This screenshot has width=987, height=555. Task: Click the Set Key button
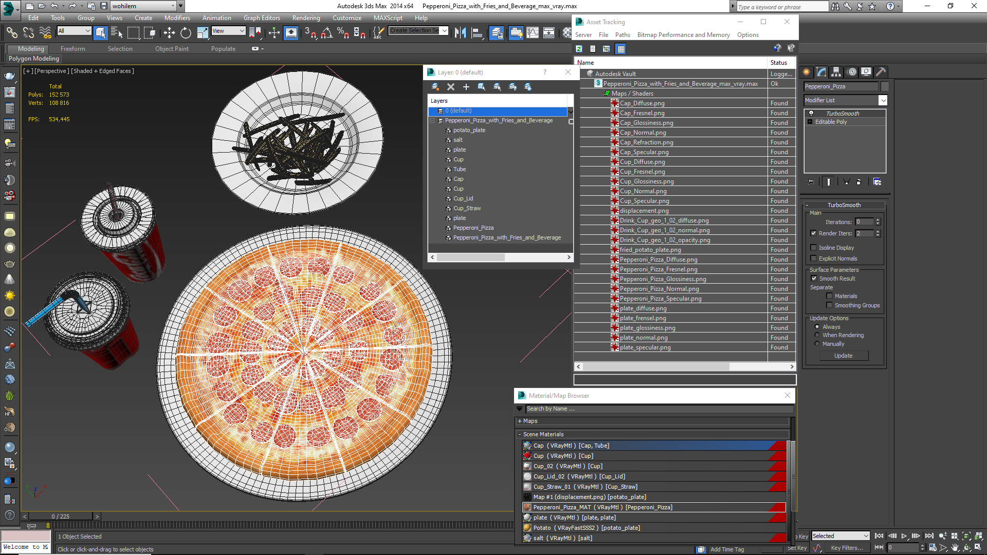[x=796, y=548]
